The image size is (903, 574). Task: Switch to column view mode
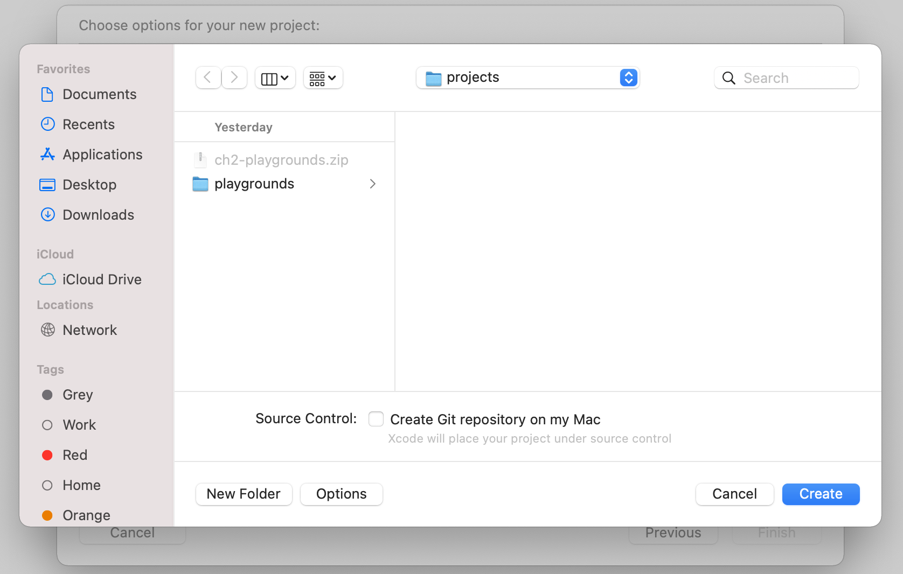[x=275, y=78]
